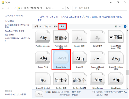Select the SimSun 標準 font icon
This screenshot has height=99, width=129.
click(x=61, y=79)
